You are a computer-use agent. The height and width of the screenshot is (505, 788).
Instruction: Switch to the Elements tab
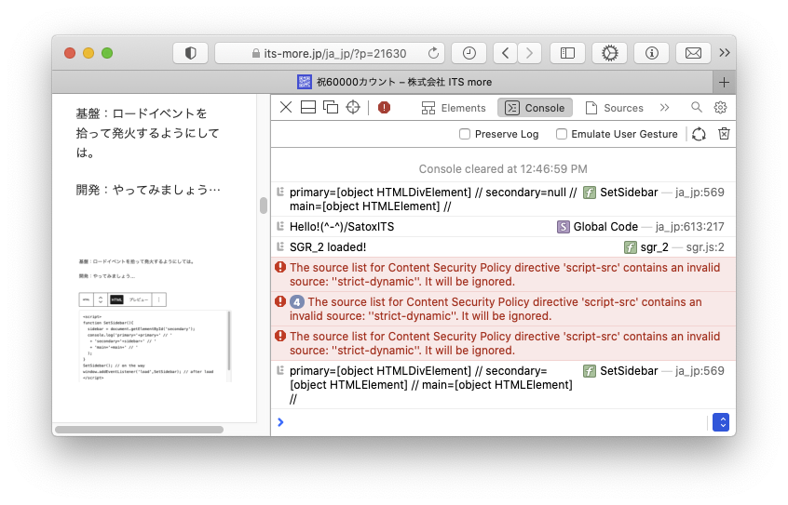tap(454, 108)
